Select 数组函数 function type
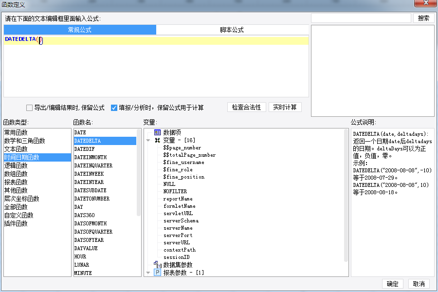This screenshot has width=438, height=292. pyautogui.click(x=37, y=174)
